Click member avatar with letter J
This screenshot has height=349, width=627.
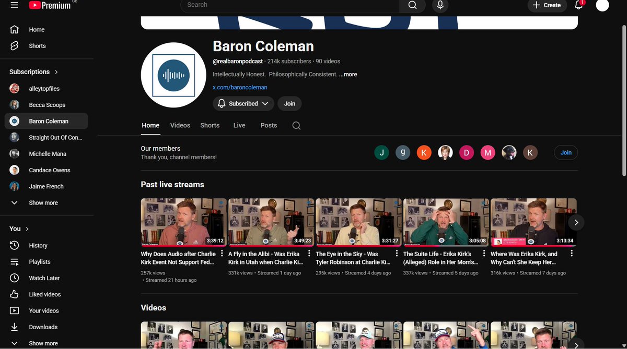coord(381,153)
